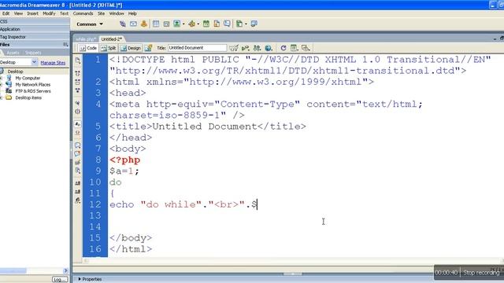504x283 pixels.
Task: Click in the Title input field
Action: pos(197,48)
